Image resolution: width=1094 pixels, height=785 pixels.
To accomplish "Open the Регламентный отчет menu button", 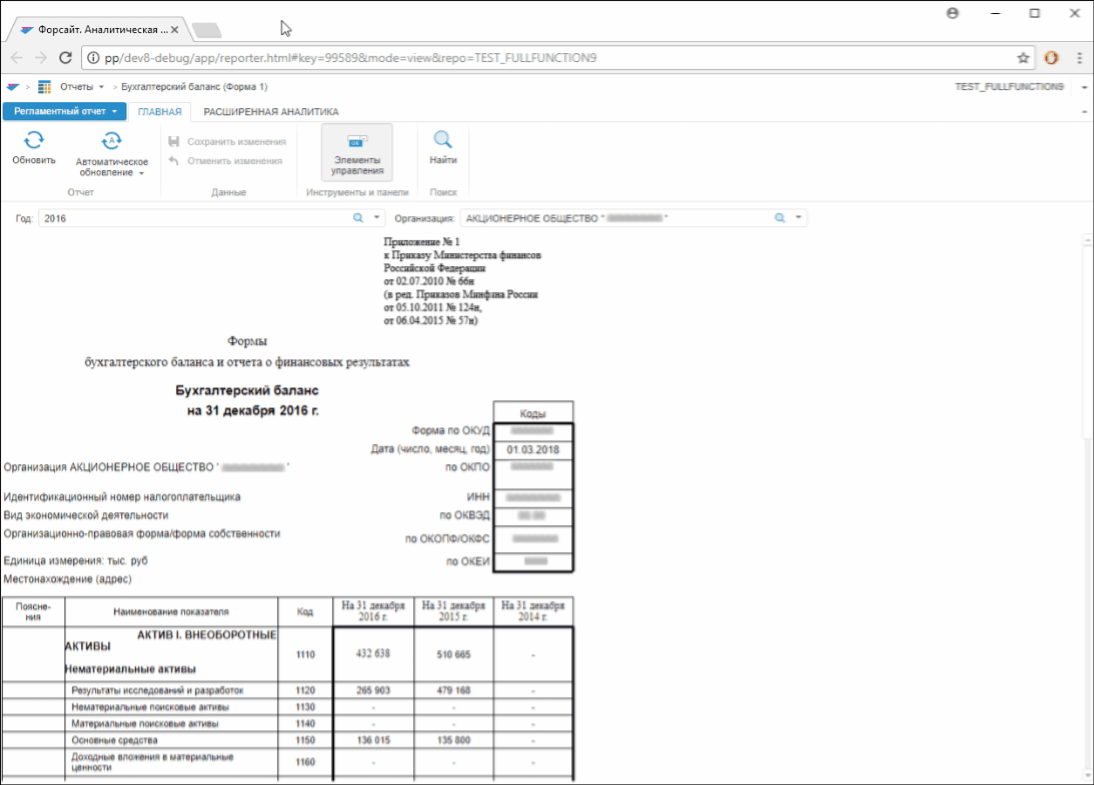I will coord(65,112).
